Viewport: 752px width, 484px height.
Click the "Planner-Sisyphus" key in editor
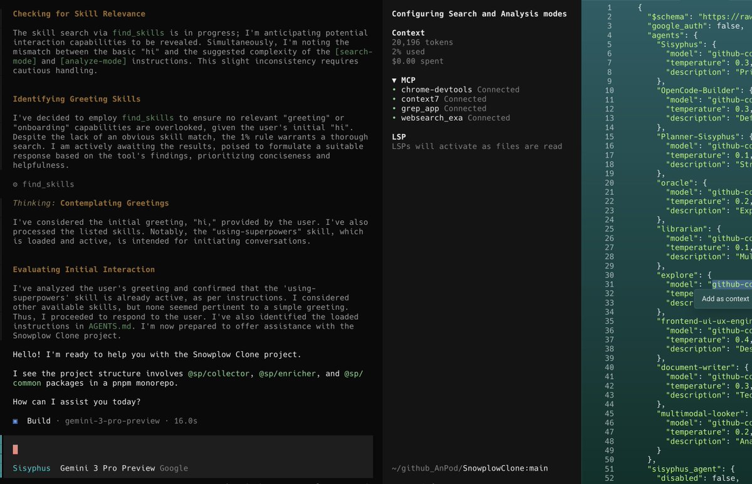pos(699,136)
